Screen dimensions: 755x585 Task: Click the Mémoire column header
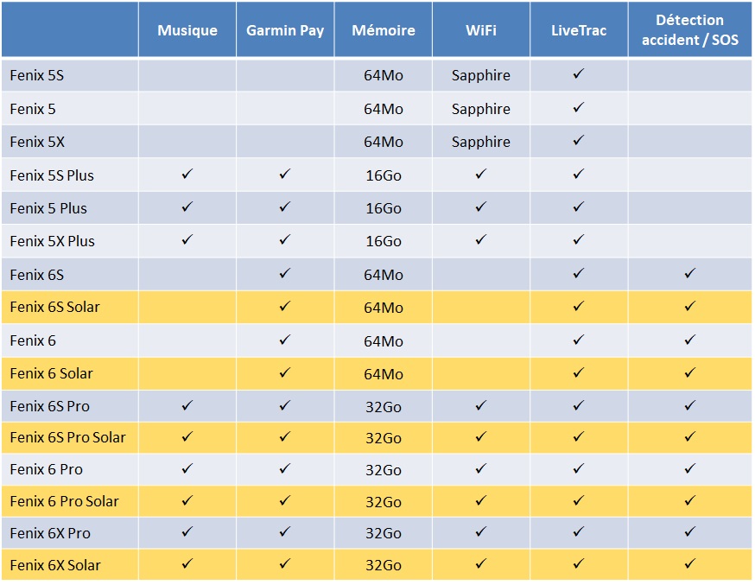click(383, 30)
